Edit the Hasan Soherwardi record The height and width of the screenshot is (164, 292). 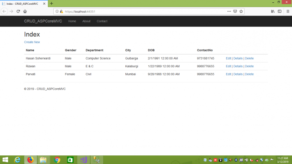pyautogui.click(x=228, y=58)
